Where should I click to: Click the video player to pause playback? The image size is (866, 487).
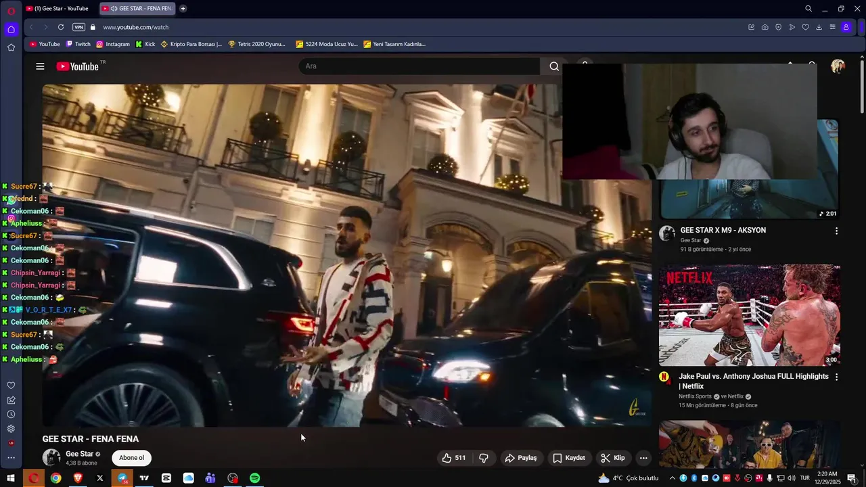coord(346,256)
